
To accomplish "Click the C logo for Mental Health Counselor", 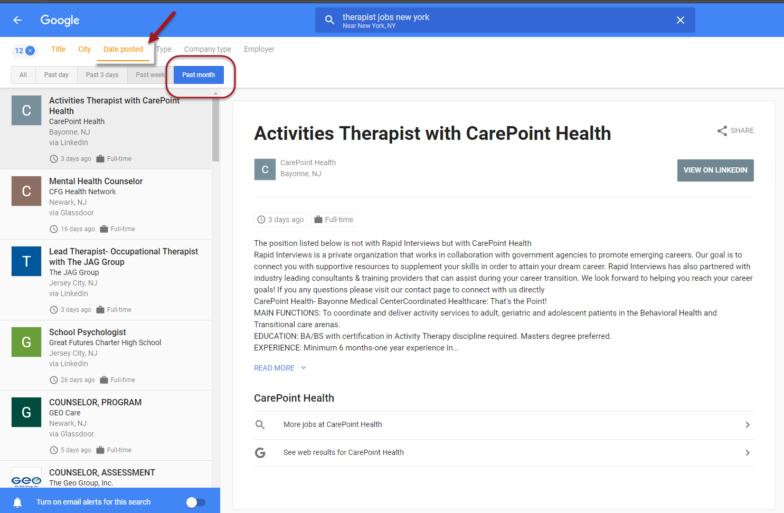I will tap(26, 191).
